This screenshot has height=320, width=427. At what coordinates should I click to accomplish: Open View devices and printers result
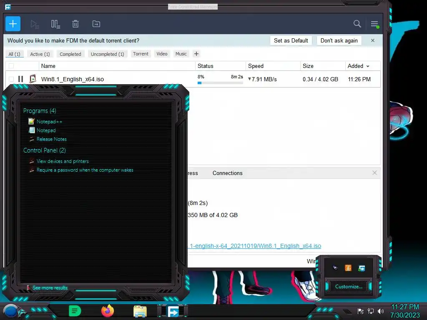(63, 161)
